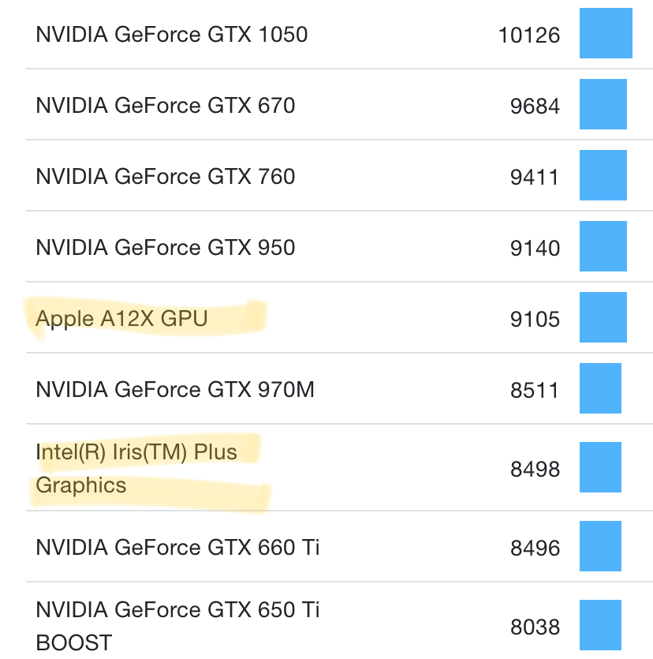
Task: Select the blue bar beside 9105
Action: (603, 317)
